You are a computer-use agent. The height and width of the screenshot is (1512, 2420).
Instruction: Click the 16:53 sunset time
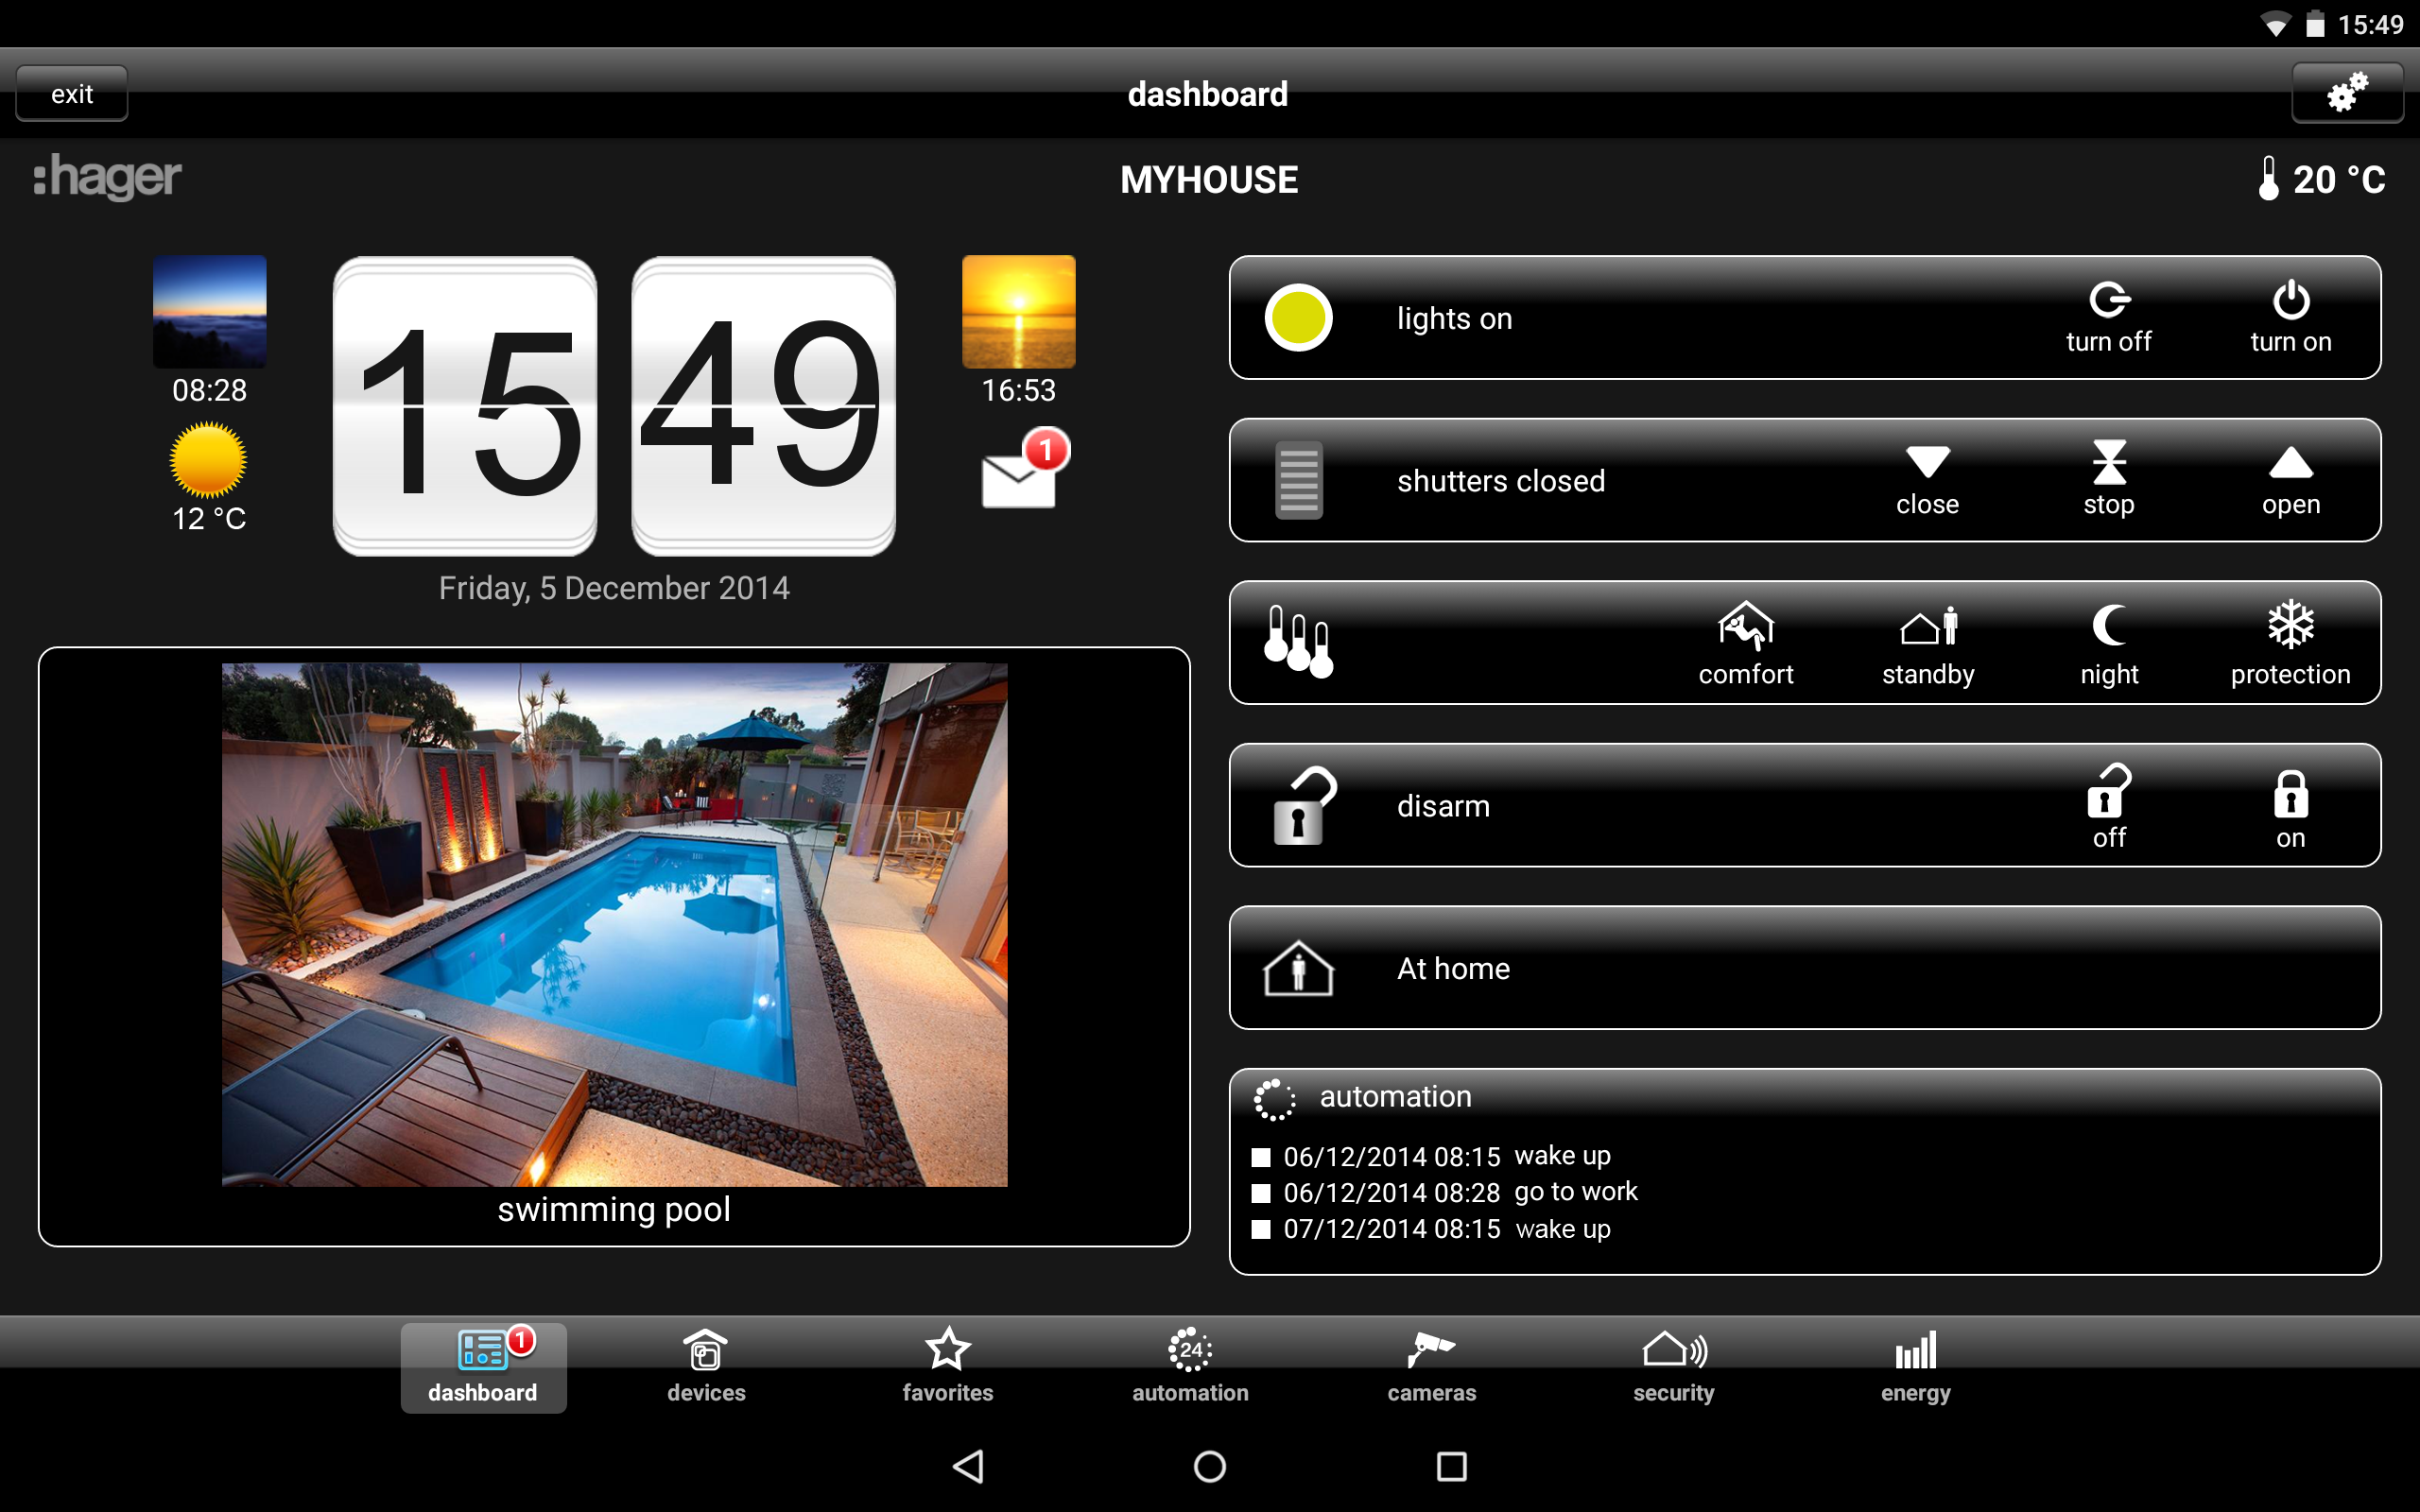1018,390
